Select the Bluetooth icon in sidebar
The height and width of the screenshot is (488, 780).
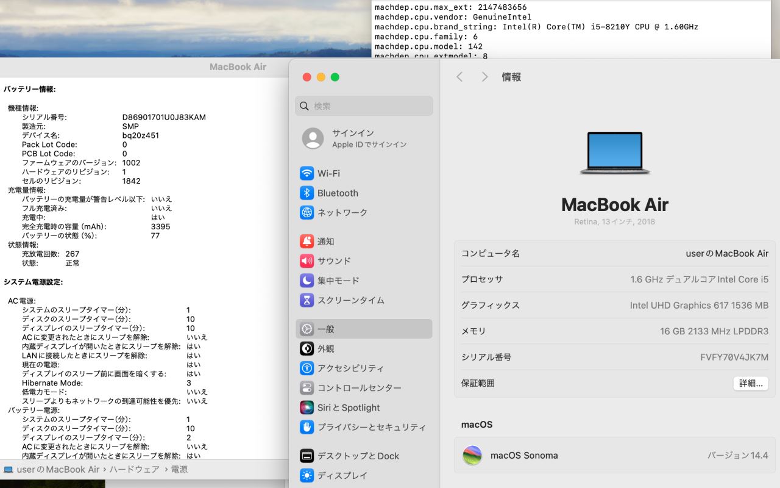(x=307, y=193)
